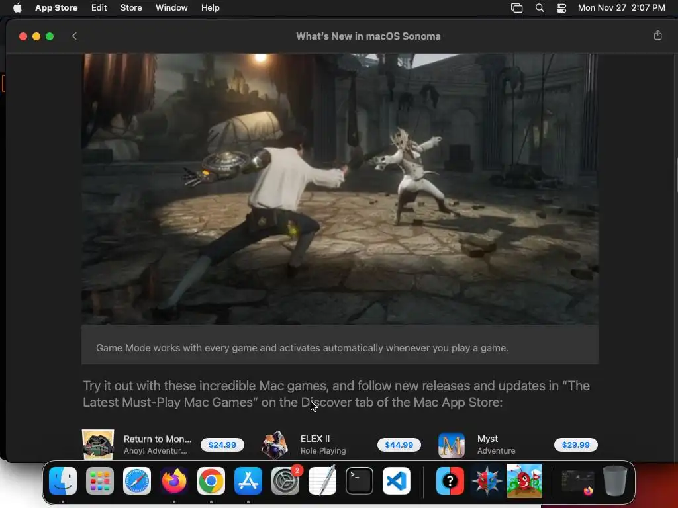This screenshot has height=508, width=678.
Task: Open the Help menu
Action: click(x=210, y=7)
